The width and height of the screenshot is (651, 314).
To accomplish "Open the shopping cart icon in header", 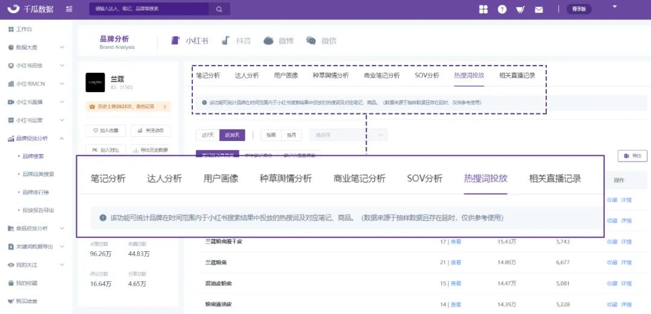I will tap(520, 10).
